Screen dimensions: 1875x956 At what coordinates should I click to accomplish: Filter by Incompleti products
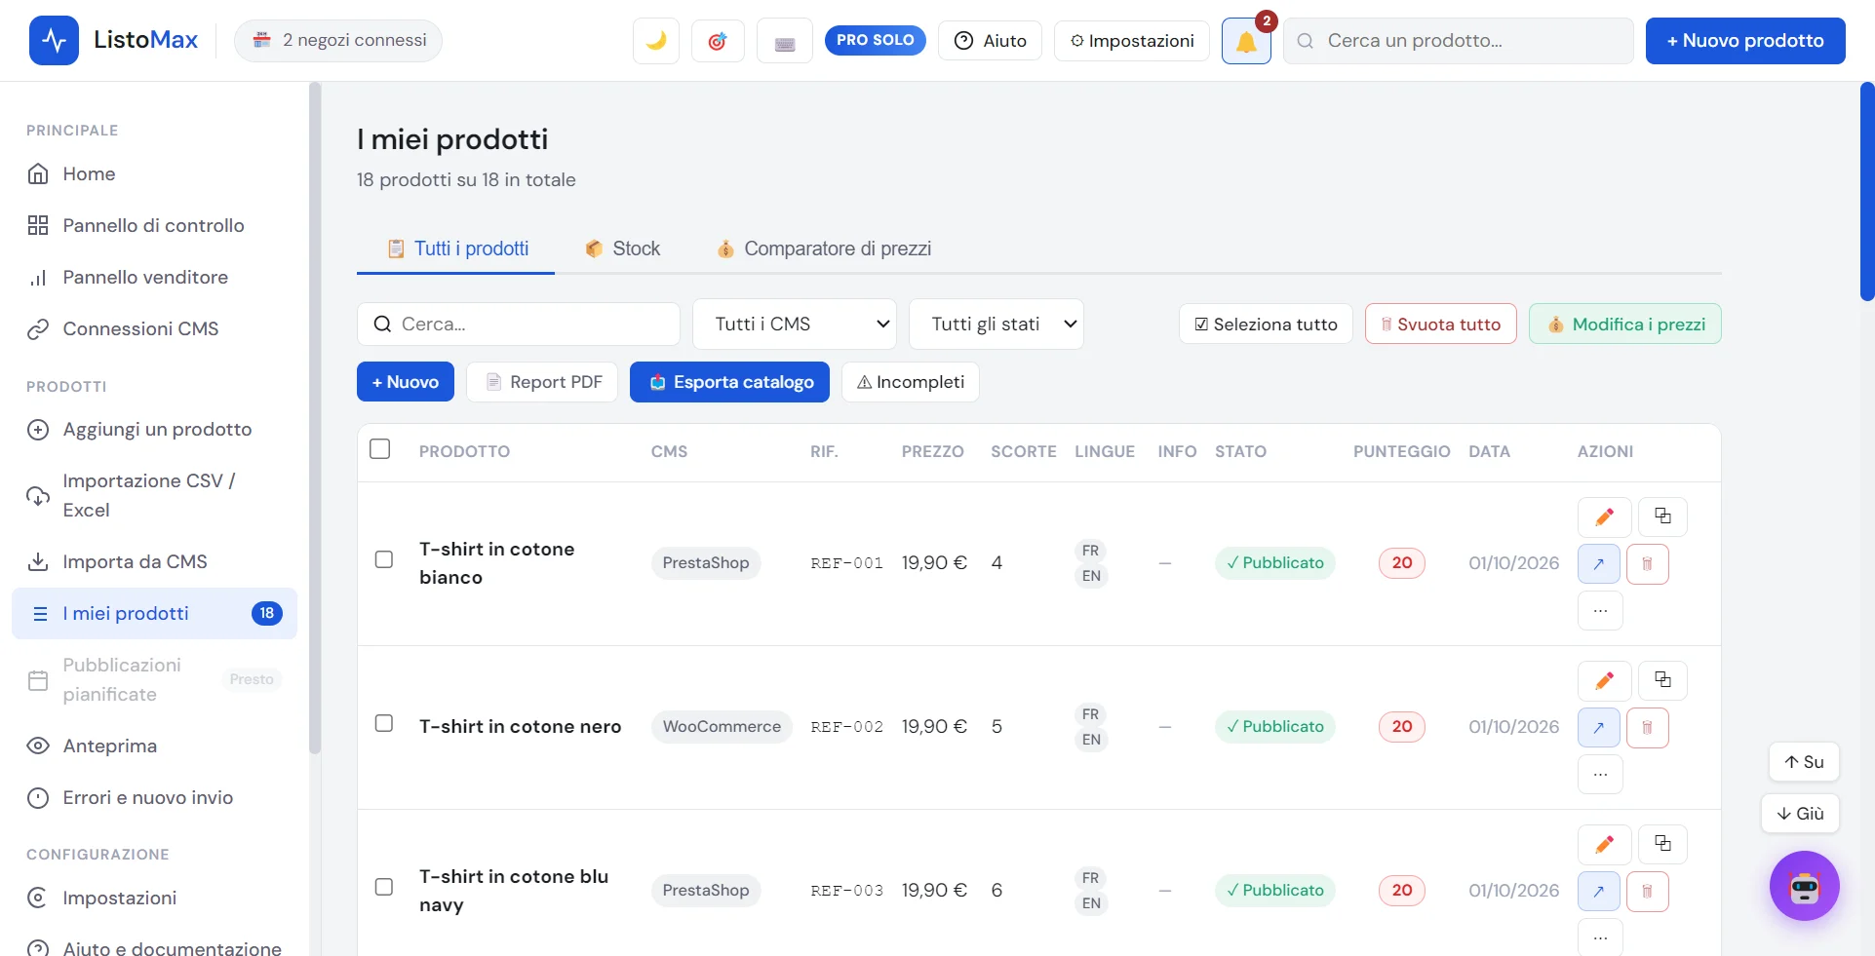click(911, 382)
